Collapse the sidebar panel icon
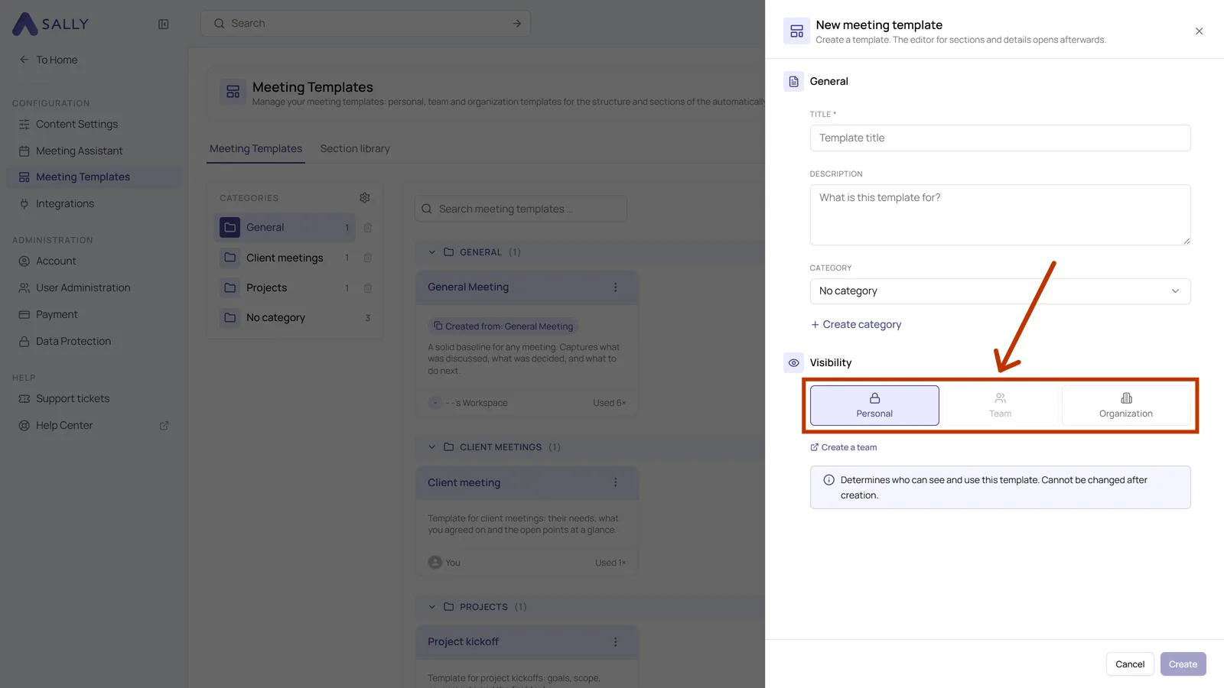 164,24
